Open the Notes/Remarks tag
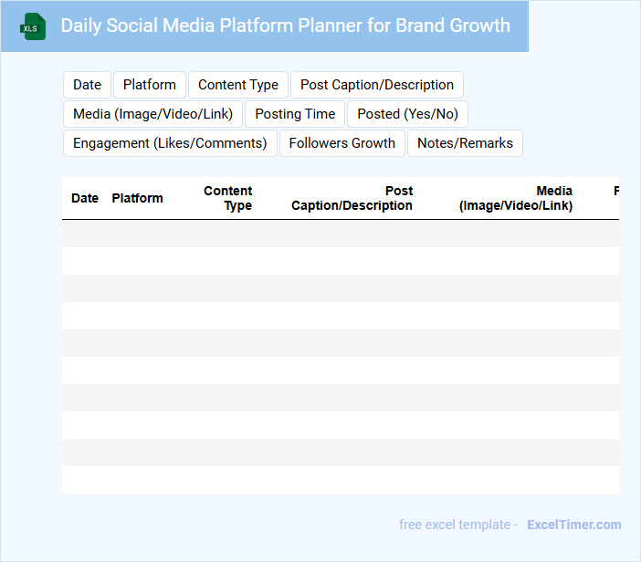The width and height of the screenshot is (641, 562). coord(465,143)
